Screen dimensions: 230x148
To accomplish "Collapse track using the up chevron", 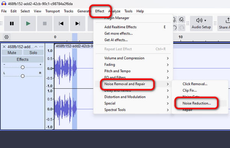I will 36,47.
